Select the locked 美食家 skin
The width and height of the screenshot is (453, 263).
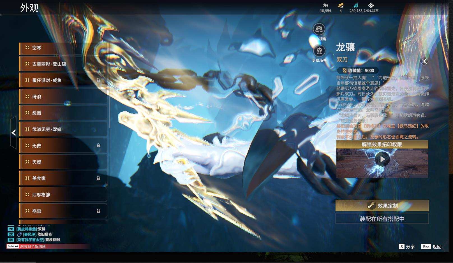(63, 178)
